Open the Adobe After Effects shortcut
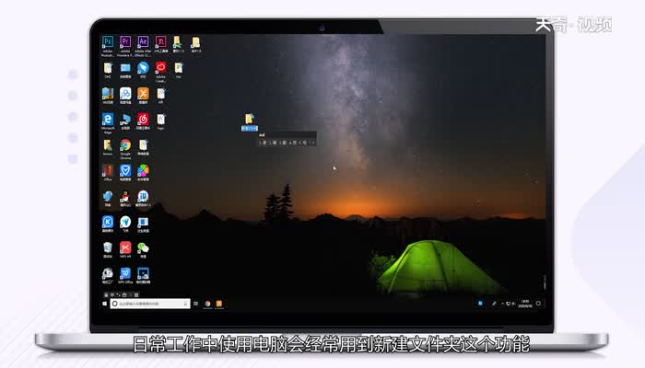The image size is (645, 368). [x=143, y=42]
